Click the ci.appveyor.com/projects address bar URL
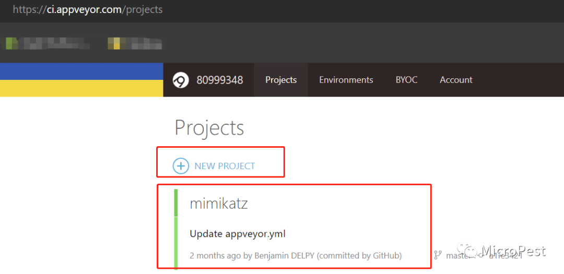This screenshot has width=564, height=274. coord(88,9)
